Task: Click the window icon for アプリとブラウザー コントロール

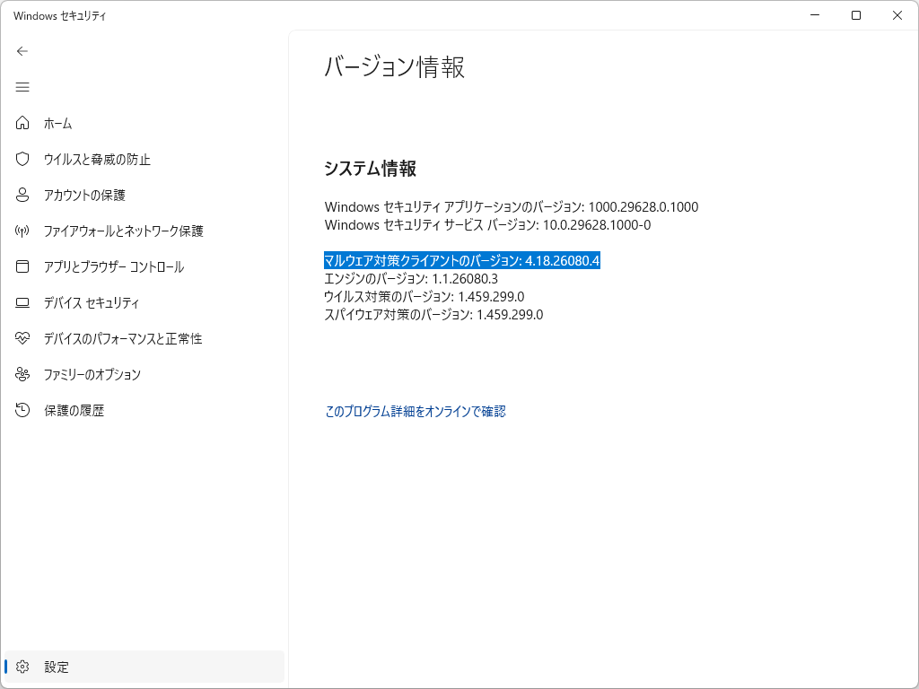Action: [x=22, y=266]
